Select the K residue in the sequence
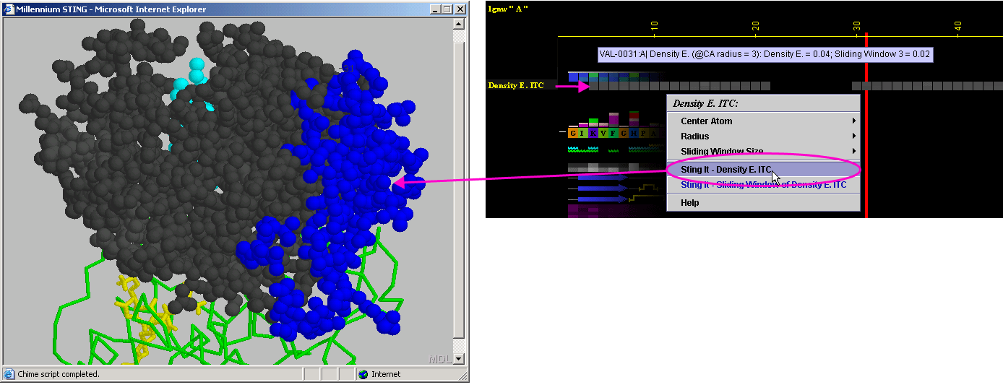The height and width of the screenshot is (390, 1003). tap(593, 133)
